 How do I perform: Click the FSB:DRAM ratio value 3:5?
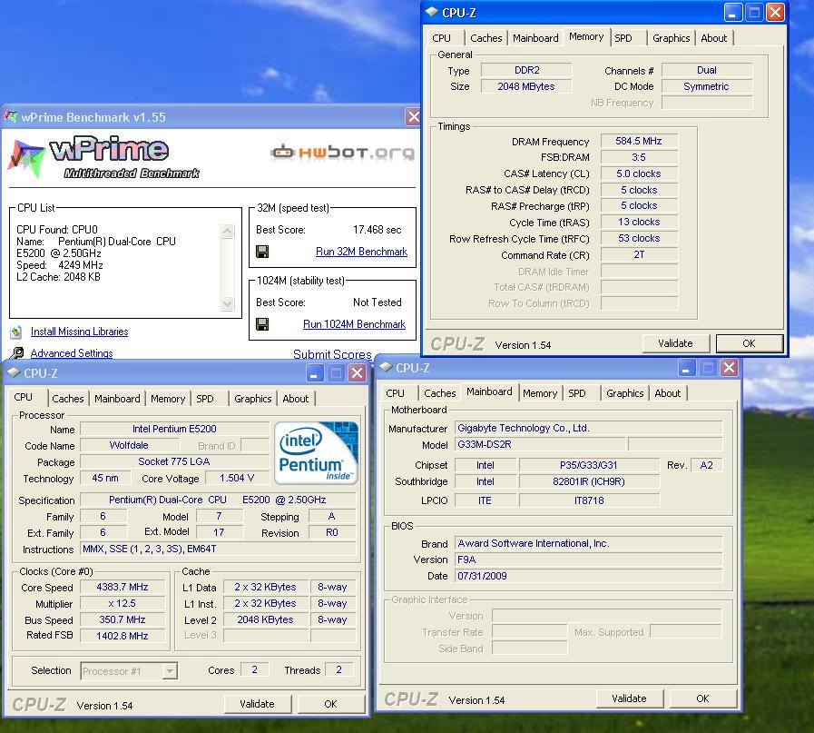[639, 157]
